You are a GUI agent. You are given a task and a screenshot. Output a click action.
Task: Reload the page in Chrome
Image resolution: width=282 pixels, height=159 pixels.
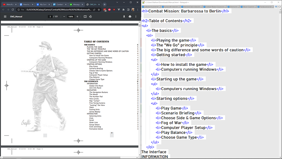[13, 10]
